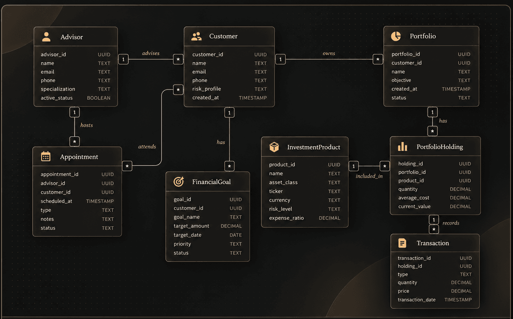
Task: Select the Appointment entity title
Action: coord(79,157)
